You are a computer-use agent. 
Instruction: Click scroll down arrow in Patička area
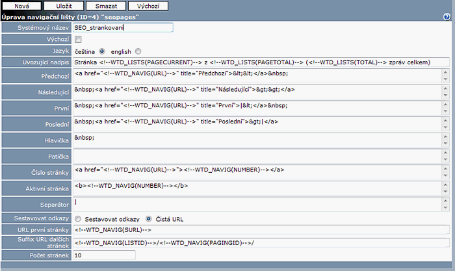click(x=445, y=160)
